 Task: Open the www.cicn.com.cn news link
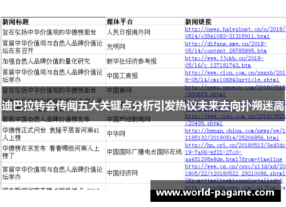[x=235, y=76]
